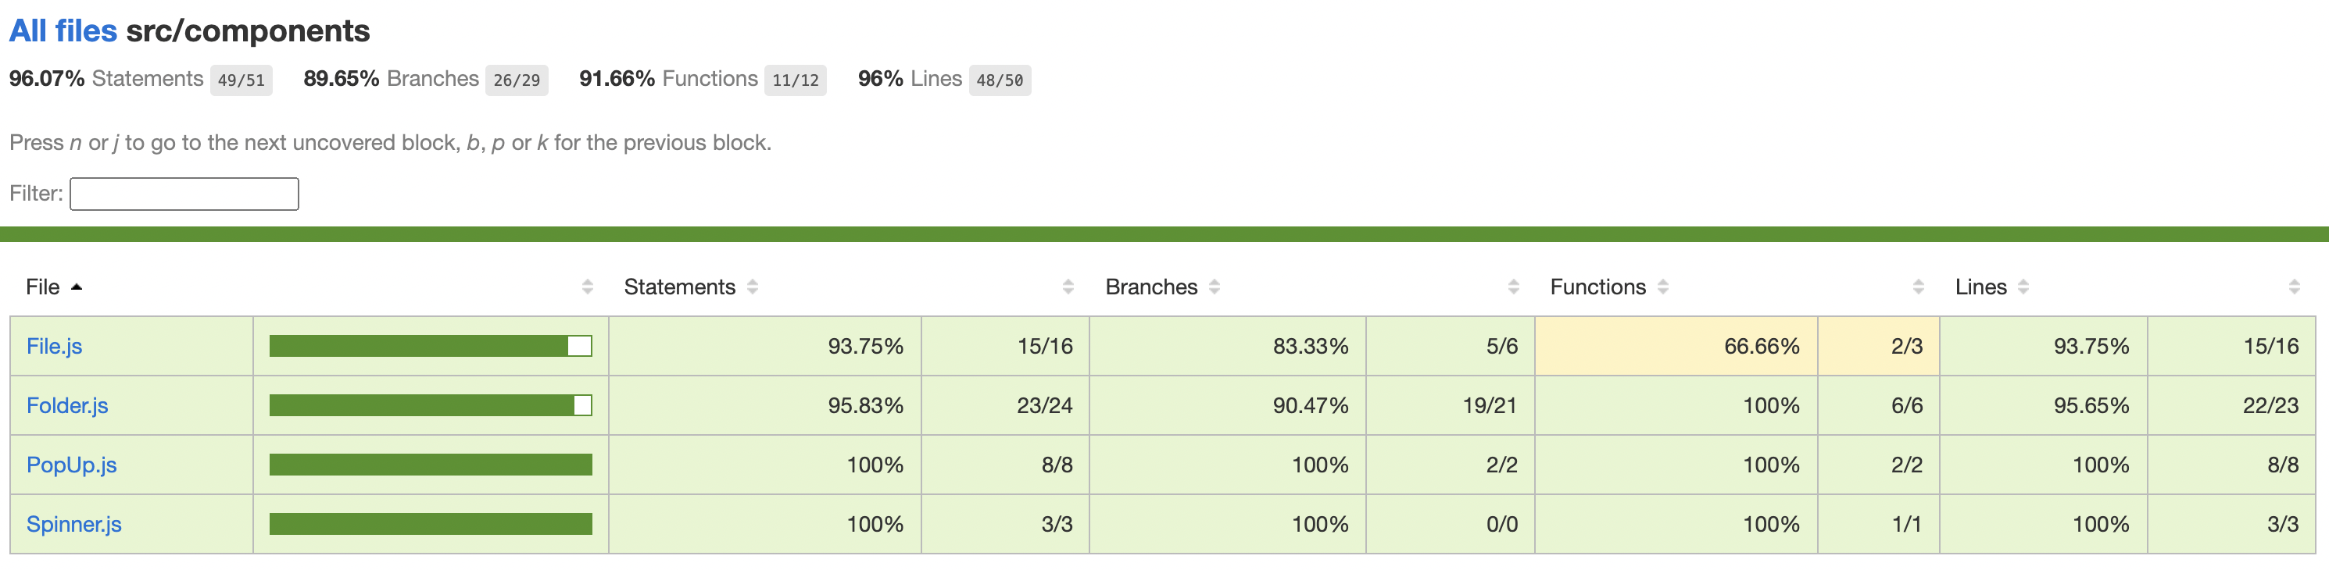
Task: Select the Folder.js row heading
Action: (x=67, y=404)
